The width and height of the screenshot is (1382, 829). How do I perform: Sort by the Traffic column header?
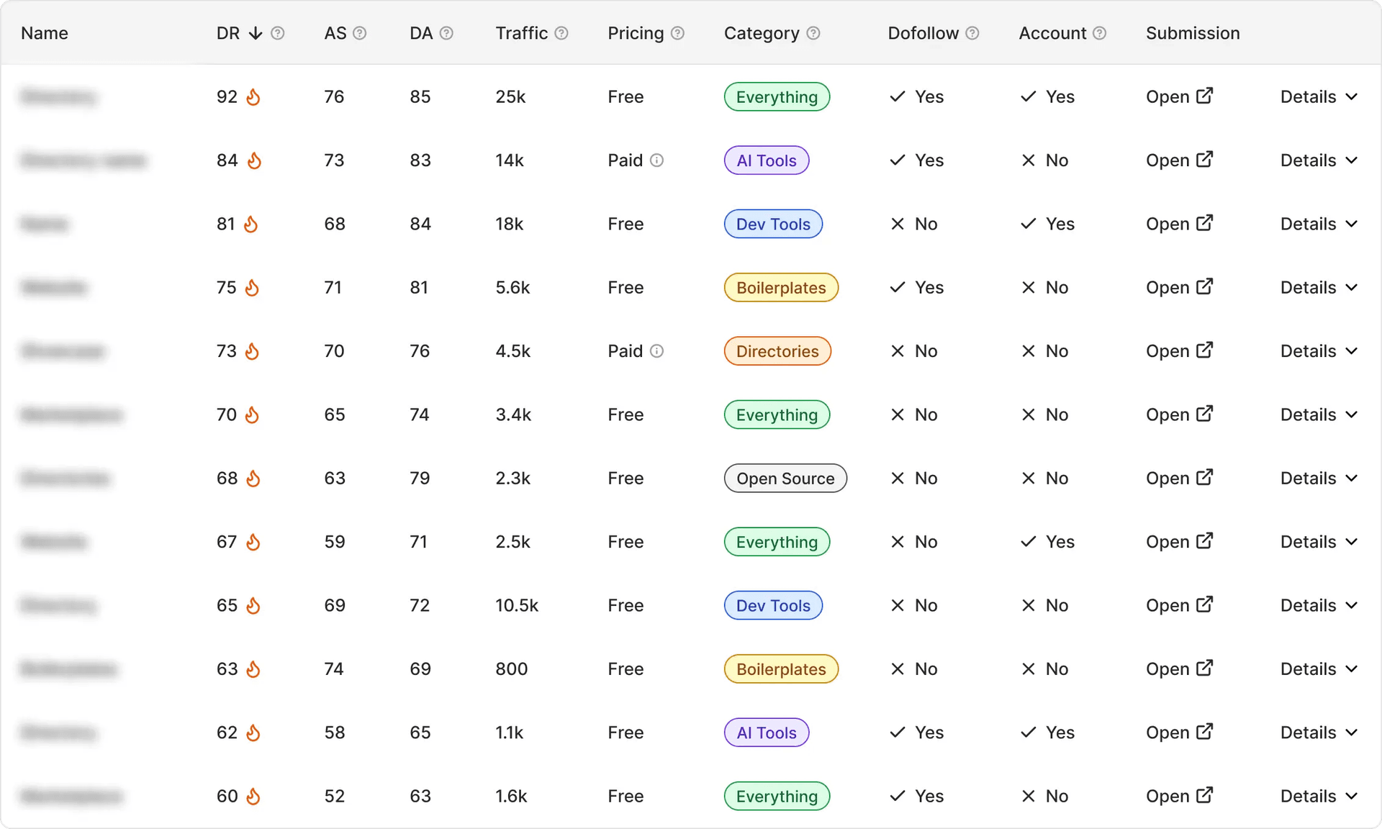pos(522,33)
